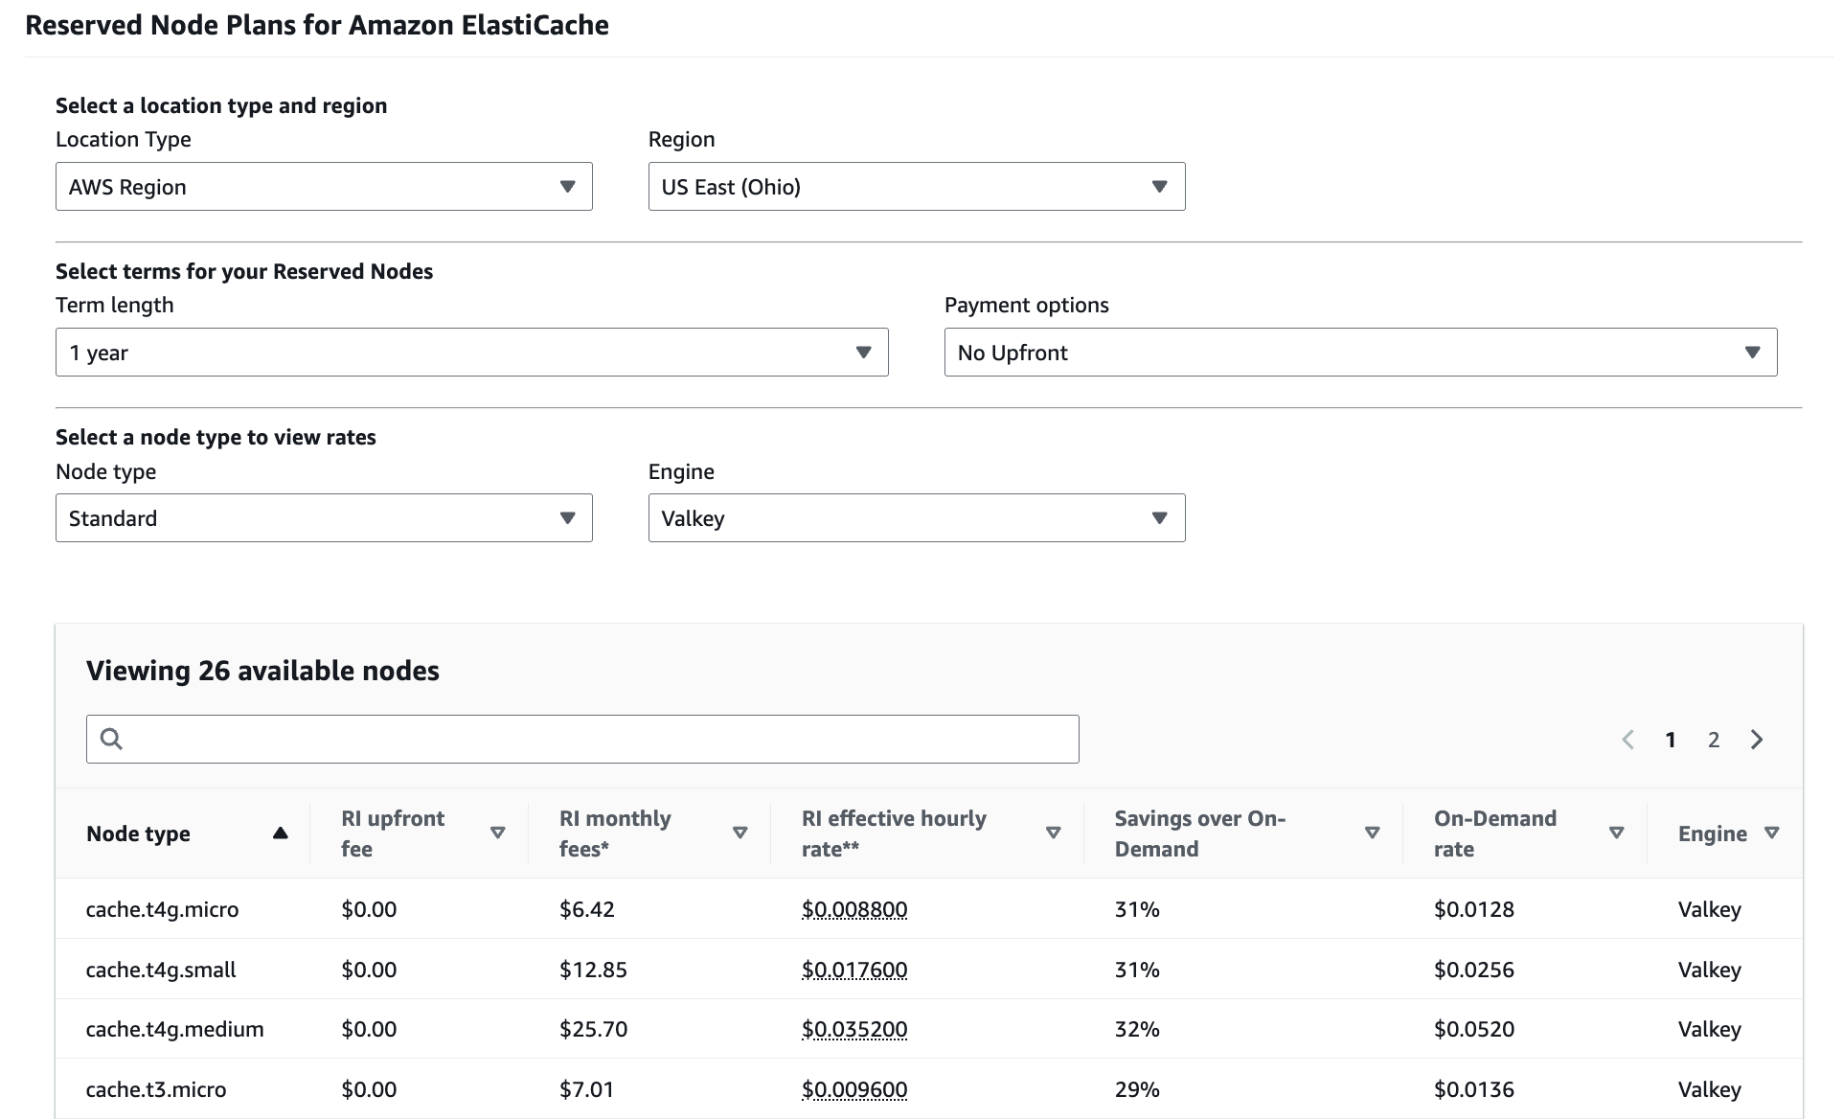Click the $0.008800 effective hourly rate
The height and width of the screenshot is (1119, 1843).
pyautogui.click(x=854, y=909)
